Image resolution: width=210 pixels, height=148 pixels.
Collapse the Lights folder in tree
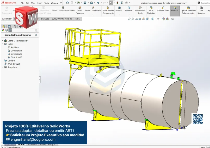pyautogui.click(x=3, y=44)
